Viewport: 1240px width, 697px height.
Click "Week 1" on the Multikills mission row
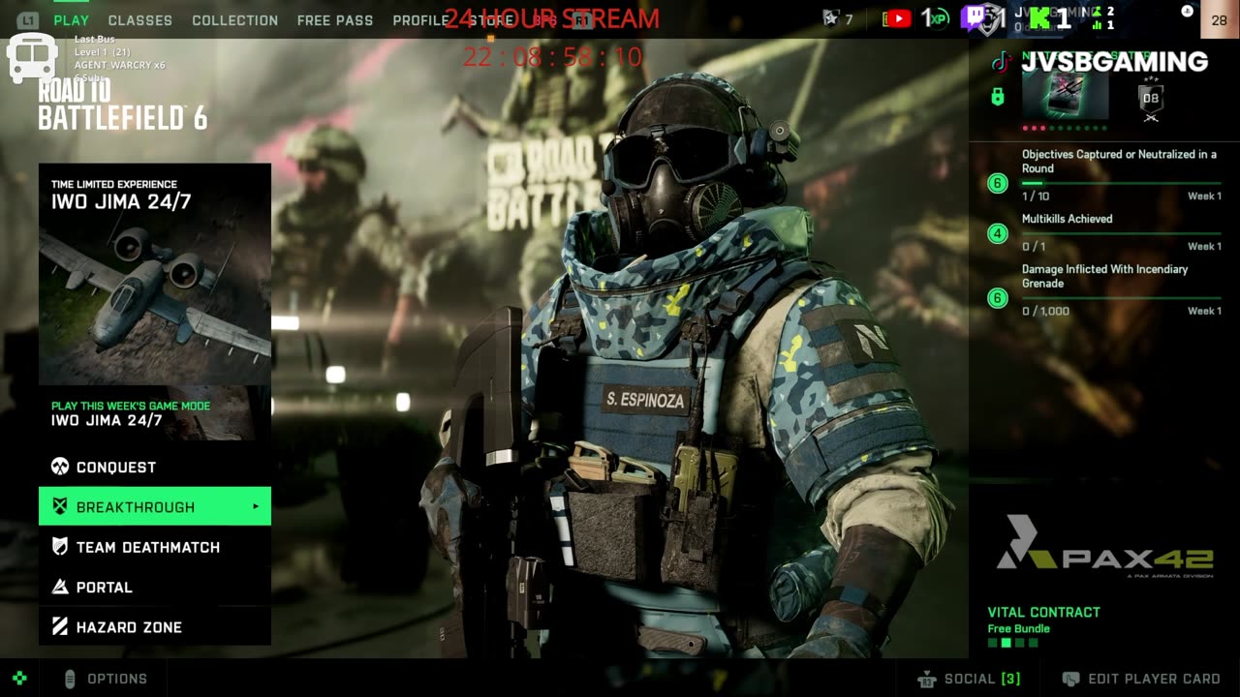coord(1204,246)
